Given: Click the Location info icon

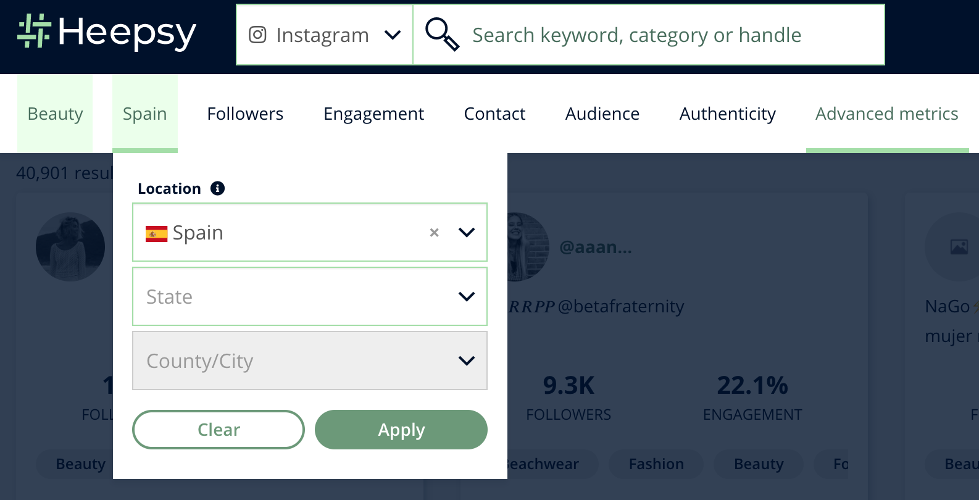Looking at the screenshot, I should 217,188.
